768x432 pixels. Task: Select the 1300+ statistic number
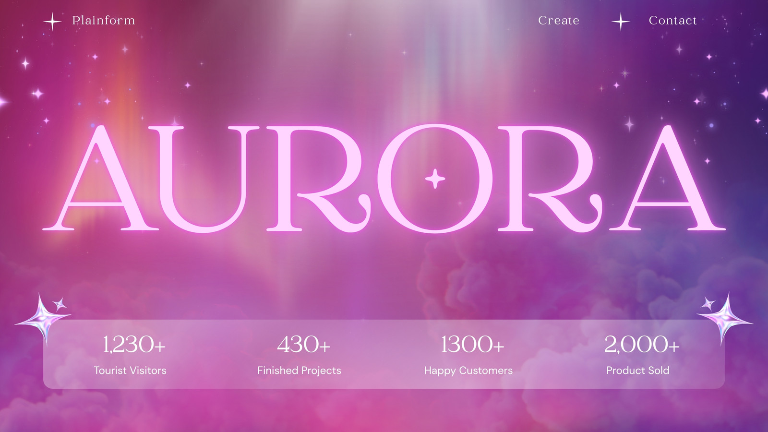(472, 344)
